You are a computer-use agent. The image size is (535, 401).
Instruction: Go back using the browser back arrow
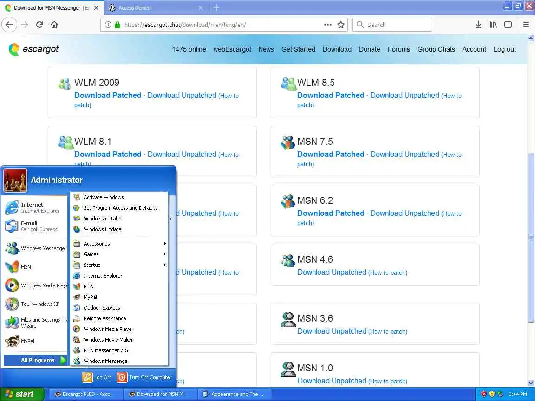pyautogui.click(x=9, y=25)
